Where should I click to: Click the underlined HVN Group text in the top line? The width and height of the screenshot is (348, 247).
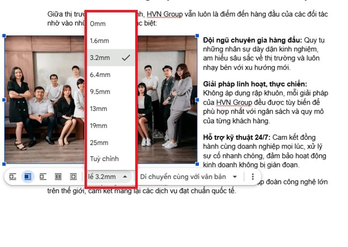(x=165, y=14)
